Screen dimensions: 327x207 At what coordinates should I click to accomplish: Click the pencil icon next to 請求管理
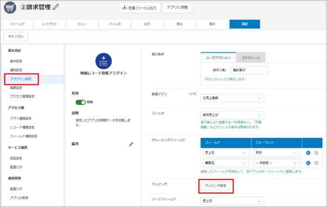[56, 7]
